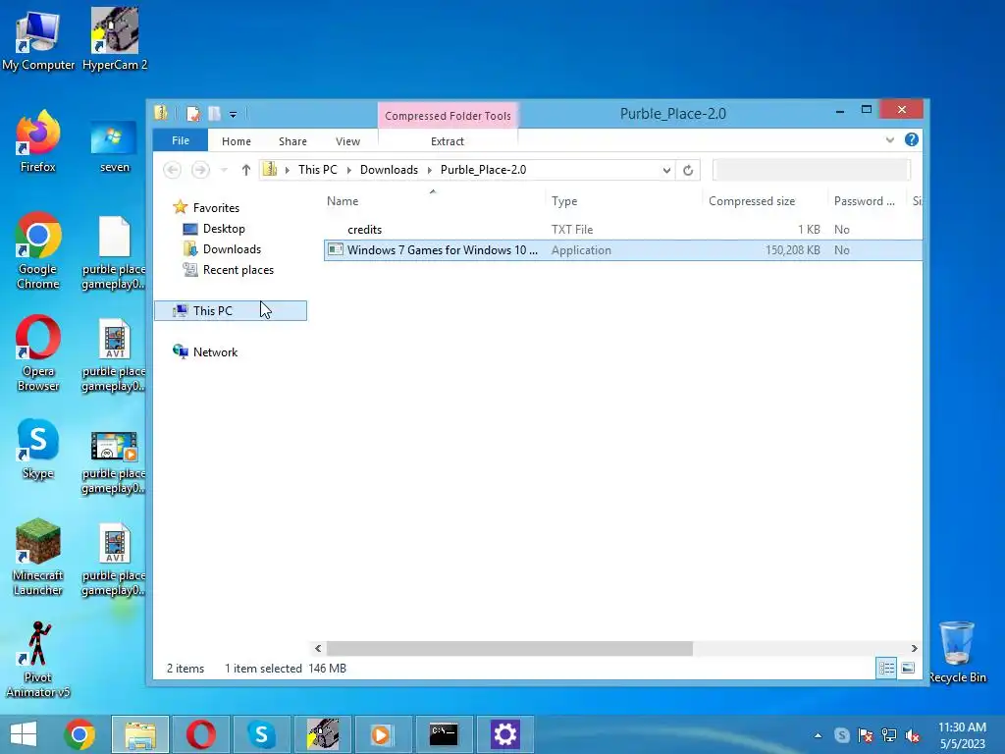The height and width of the screenshot is (754, 1005).
Task: Click scroll right arrow of file list
Action: coord(914,648)
